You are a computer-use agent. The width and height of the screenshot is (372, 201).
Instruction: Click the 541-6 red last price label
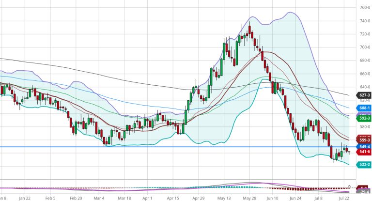tap(364, 152)
